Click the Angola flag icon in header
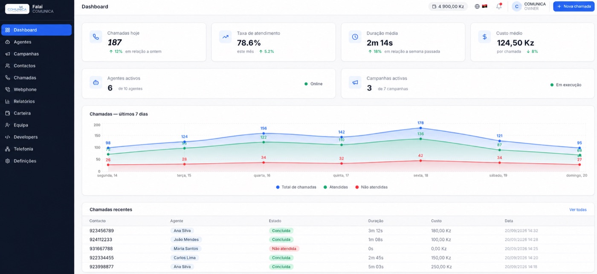The image size is (597, 274). [x=484, y=6]
